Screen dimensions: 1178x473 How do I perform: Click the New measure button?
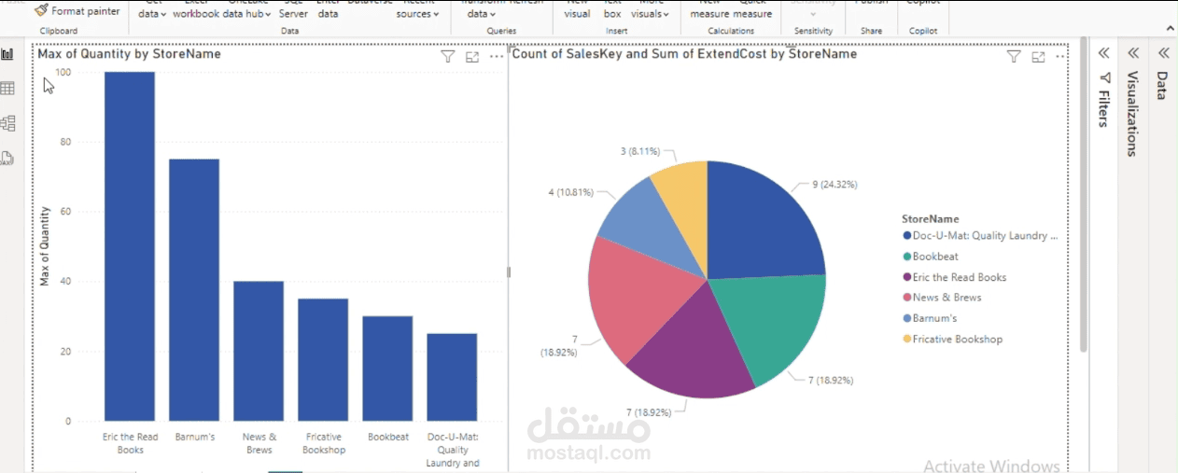pyautogui.click(x=709, y=10)
